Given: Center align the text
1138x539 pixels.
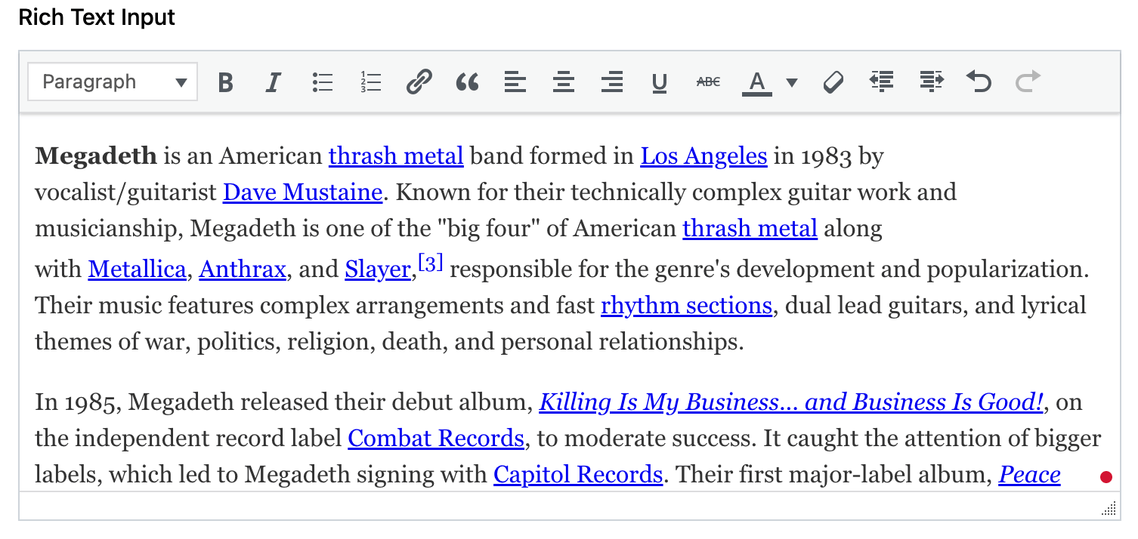Looking at the screenshot, I should (564, 82).
